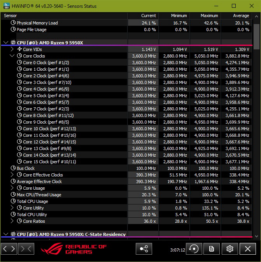This screenshot has height=262, width=261.
Task: Click the elapsed time 3:07:12
Action: [x=178, y=250]
